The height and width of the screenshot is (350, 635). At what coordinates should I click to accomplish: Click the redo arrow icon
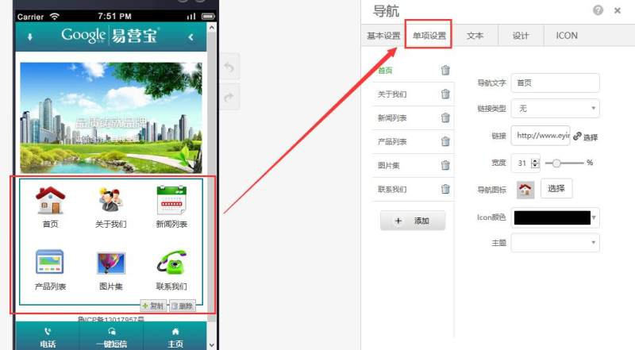pyautogui.click(x=229, y=97)
